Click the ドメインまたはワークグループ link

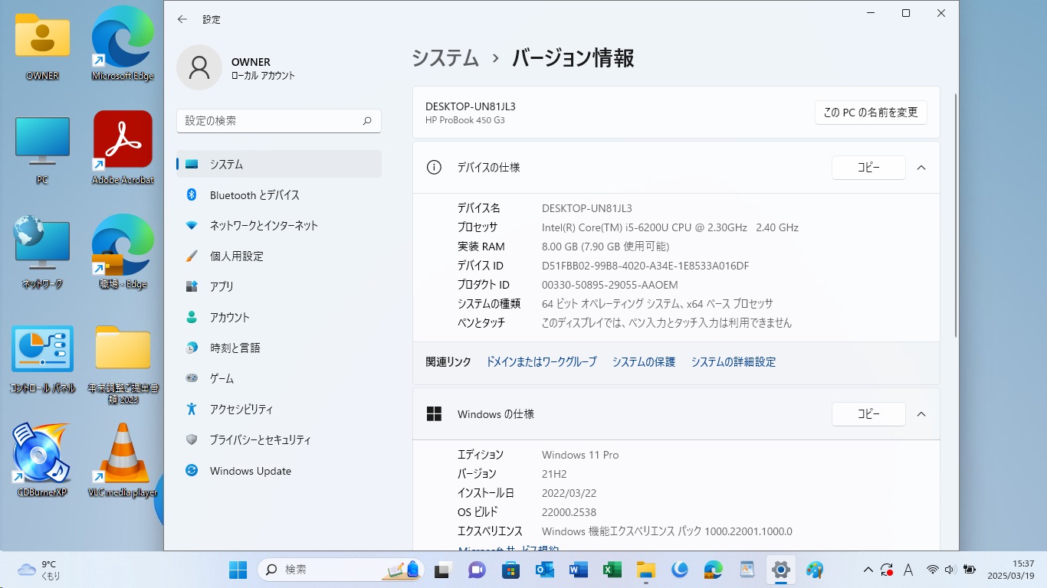[x=541, y=362]
